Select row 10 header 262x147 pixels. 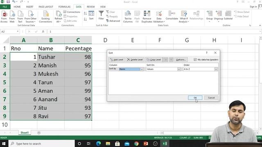[5, 125]
